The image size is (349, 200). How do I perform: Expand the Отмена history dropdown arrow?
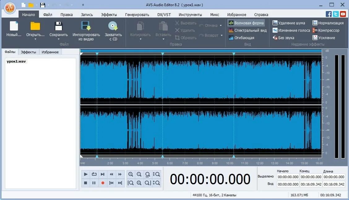[221, 26]
